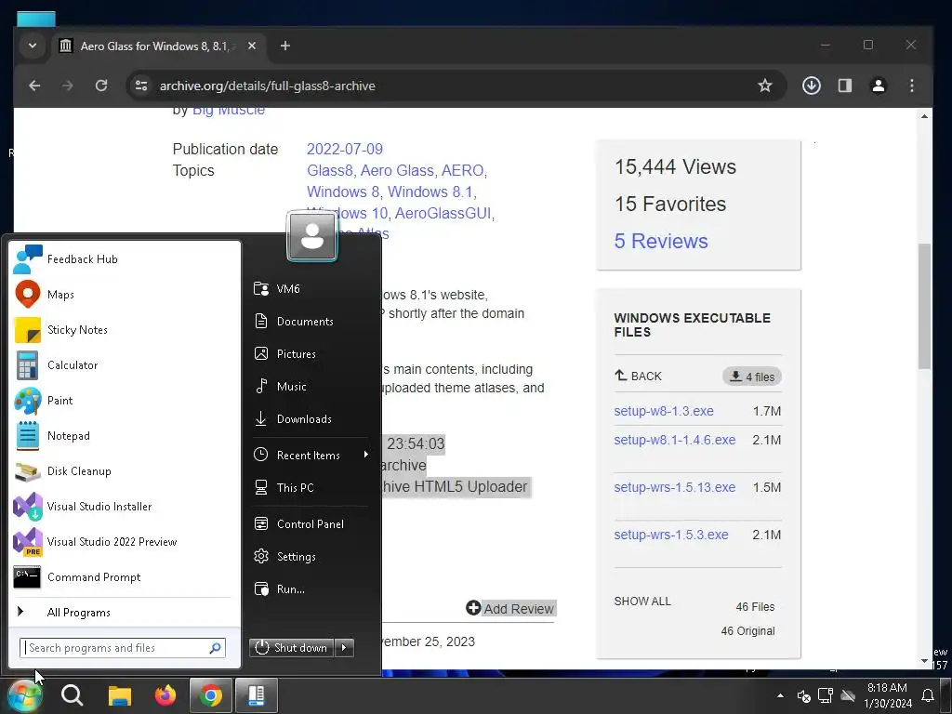Open Chrome profile icon
Screen dimensions: 952x714
tap(878, 86)
